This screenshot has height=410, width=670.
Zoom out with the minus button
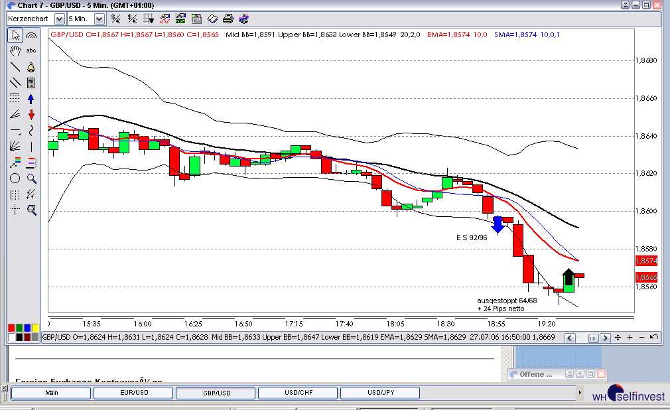[641, 337]
